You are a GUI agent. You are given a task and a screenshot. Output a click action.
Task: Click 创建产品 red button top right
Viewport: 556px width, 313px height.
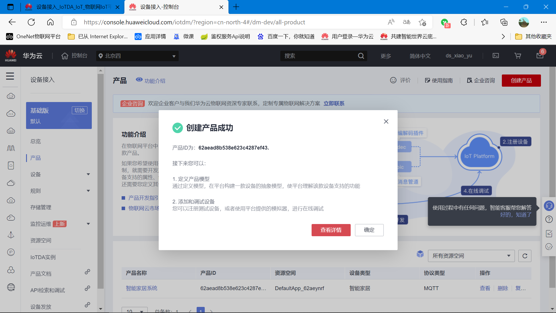coord(521,80)
